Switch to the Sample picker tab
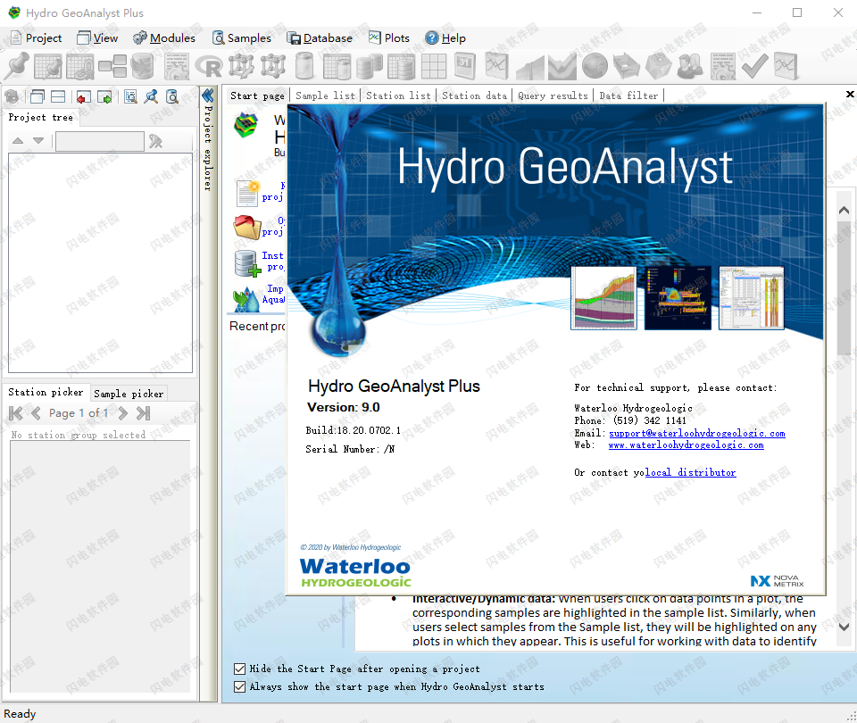Image resolution: width=857 pixels, height=723 pixels. (x=129, y=394)
